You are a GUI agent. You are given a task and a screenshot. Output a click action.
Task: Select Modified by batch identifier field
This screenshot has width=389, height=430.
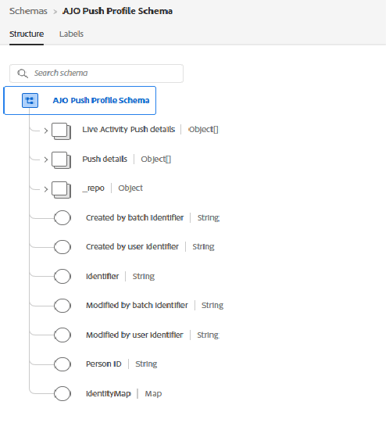[137, 305]
